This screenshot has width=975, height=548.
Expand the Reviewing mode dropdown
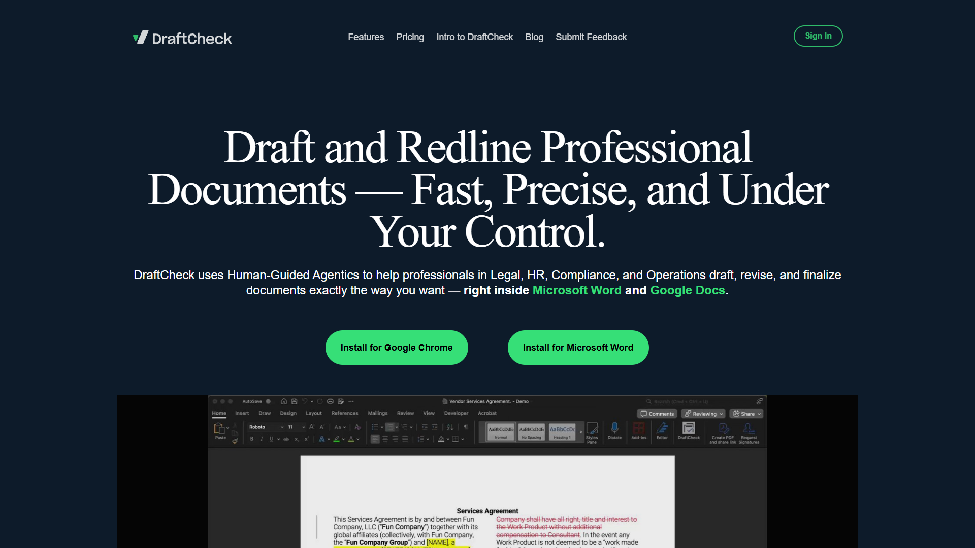(704, 414)
